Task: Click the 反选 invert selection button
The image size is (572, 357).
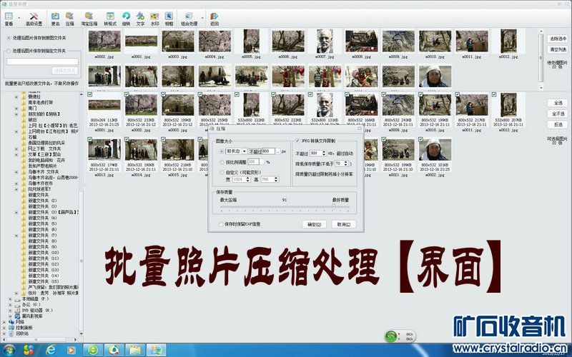Action: tap(558, 124)
